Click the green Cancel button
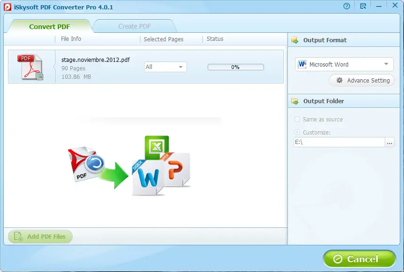Screen dimensions: 404x272 click(359, 258)
